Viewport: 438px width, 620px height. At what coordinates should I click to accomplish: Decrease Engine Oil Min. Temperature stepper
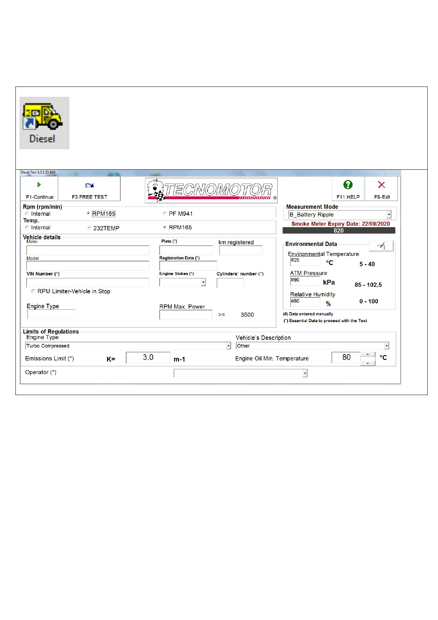(368, 363)
